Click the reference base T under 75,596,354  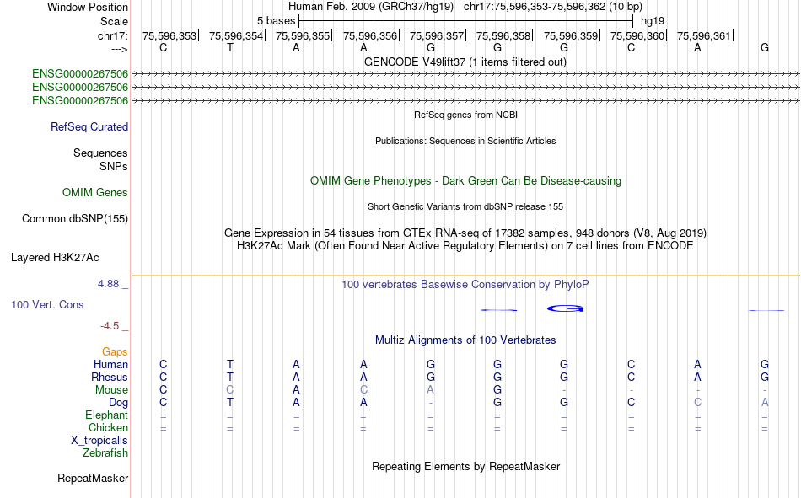(x=230, y=48)
